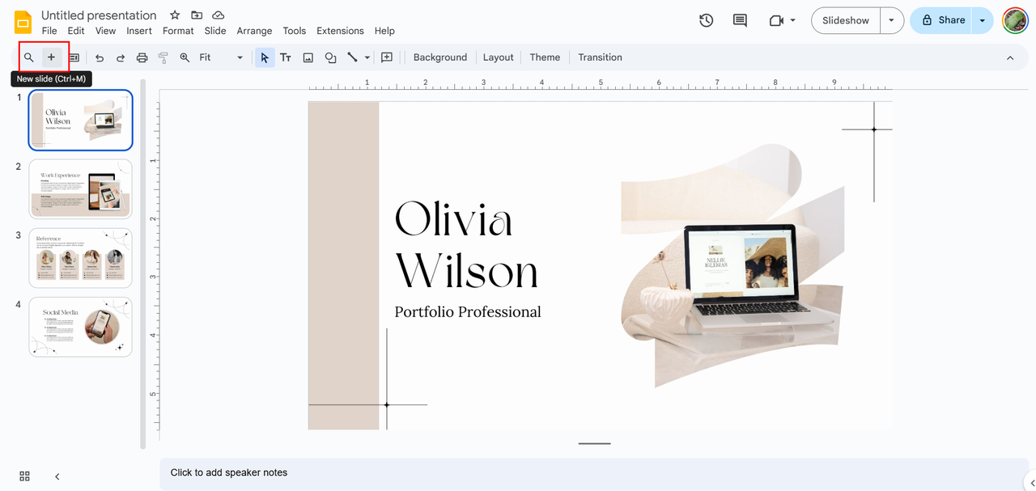Open the Google account avatar
1036x491 pixels.
click(1015, 20)
